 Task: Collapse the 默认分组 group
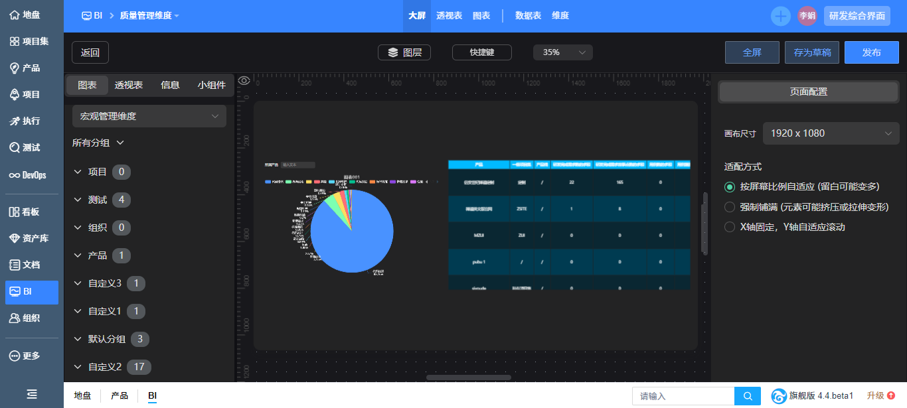[x=78, y=339]
